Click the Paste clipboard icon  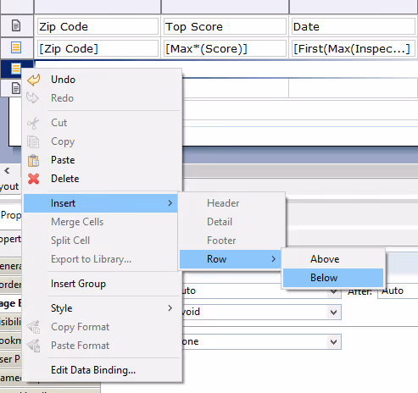[33, 160]
